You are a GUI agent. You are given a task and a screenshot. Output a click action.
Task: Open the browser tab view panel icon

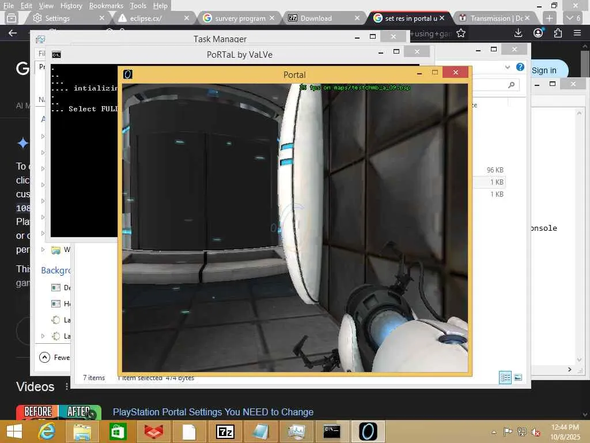click(12, 18)
